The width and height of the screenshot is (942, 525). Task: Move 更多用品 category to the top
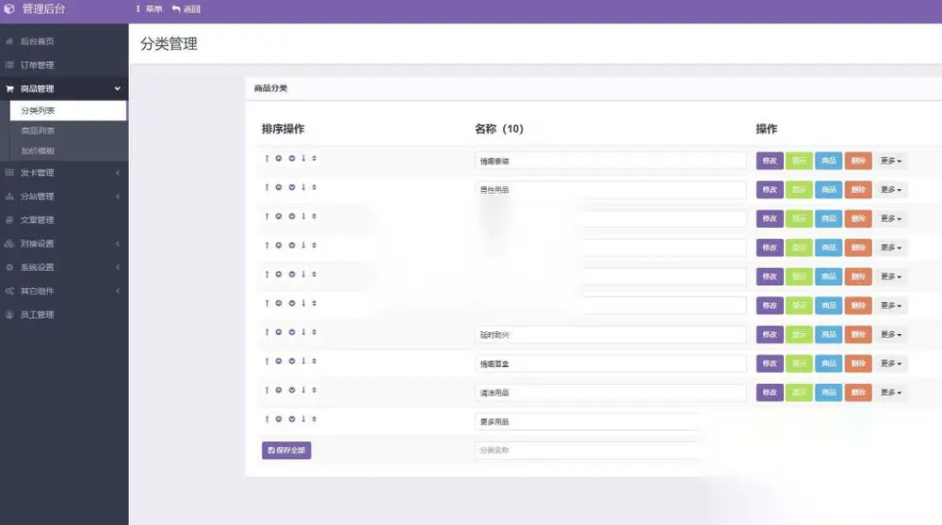(267, 419)
